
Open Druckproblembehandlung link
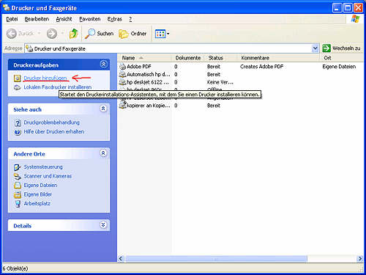pos(51,122)
